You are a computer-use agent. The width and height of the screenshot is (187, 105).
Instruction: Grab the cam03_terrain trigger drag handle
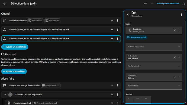(112, 30)
